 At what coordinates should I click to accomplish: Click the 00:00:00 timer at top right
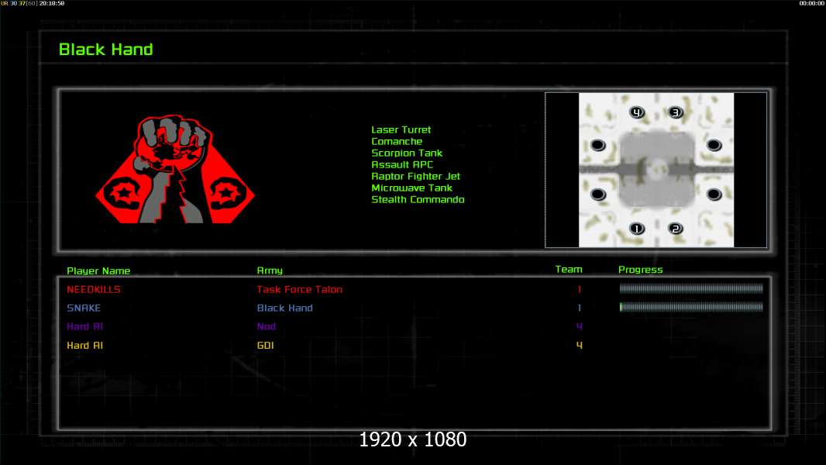[812, 3]
